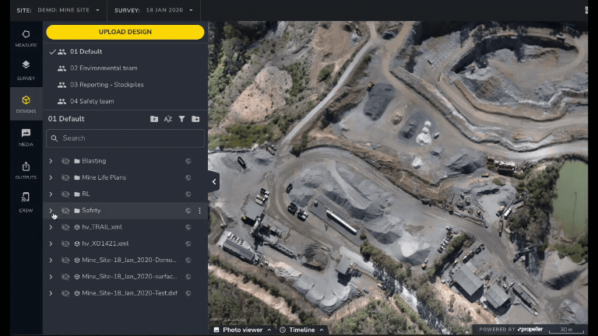
Task: Open the Timeline panel
Action: [x=301, y=330]
